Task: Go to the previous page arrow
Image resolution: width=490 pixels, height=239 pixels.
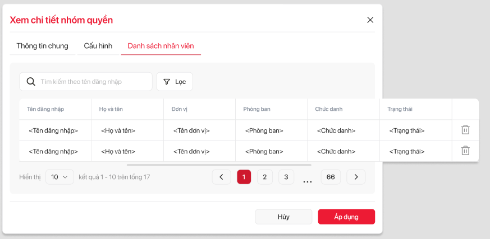Action: pos(221,177)
